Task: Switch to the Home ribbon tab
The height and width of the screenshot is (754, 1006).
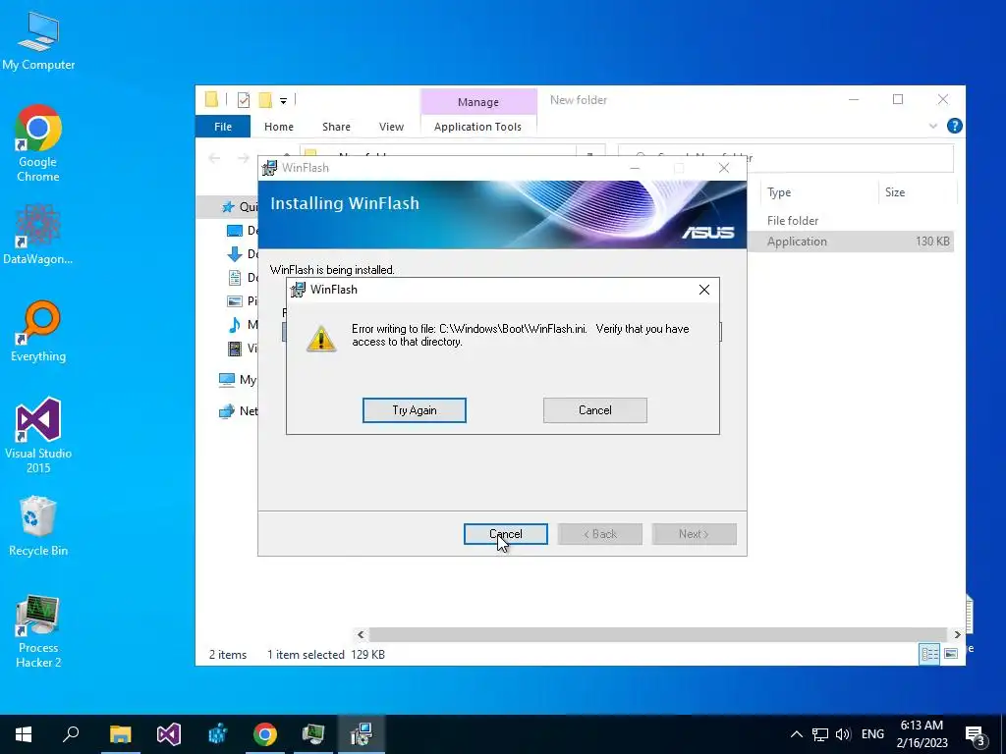Action: click(278, 127)
